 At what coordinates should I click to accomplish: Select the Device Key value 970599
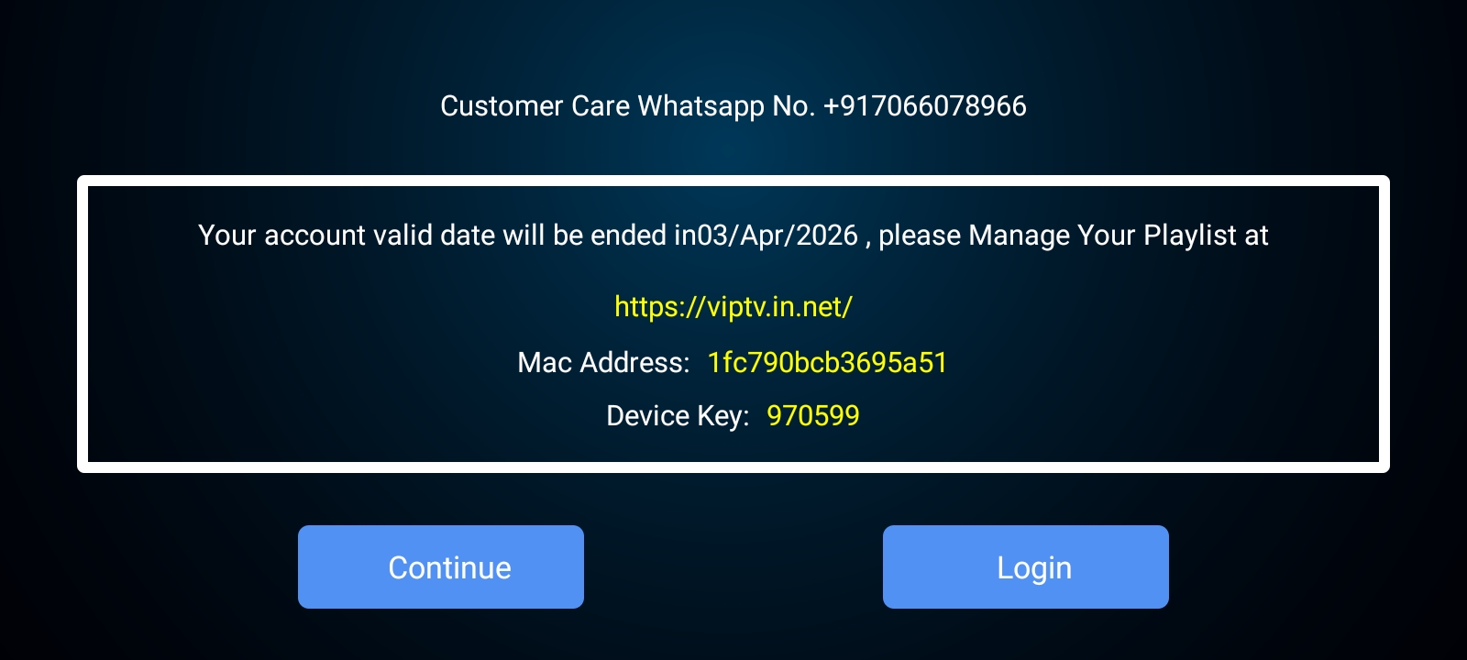pos(813,415)
